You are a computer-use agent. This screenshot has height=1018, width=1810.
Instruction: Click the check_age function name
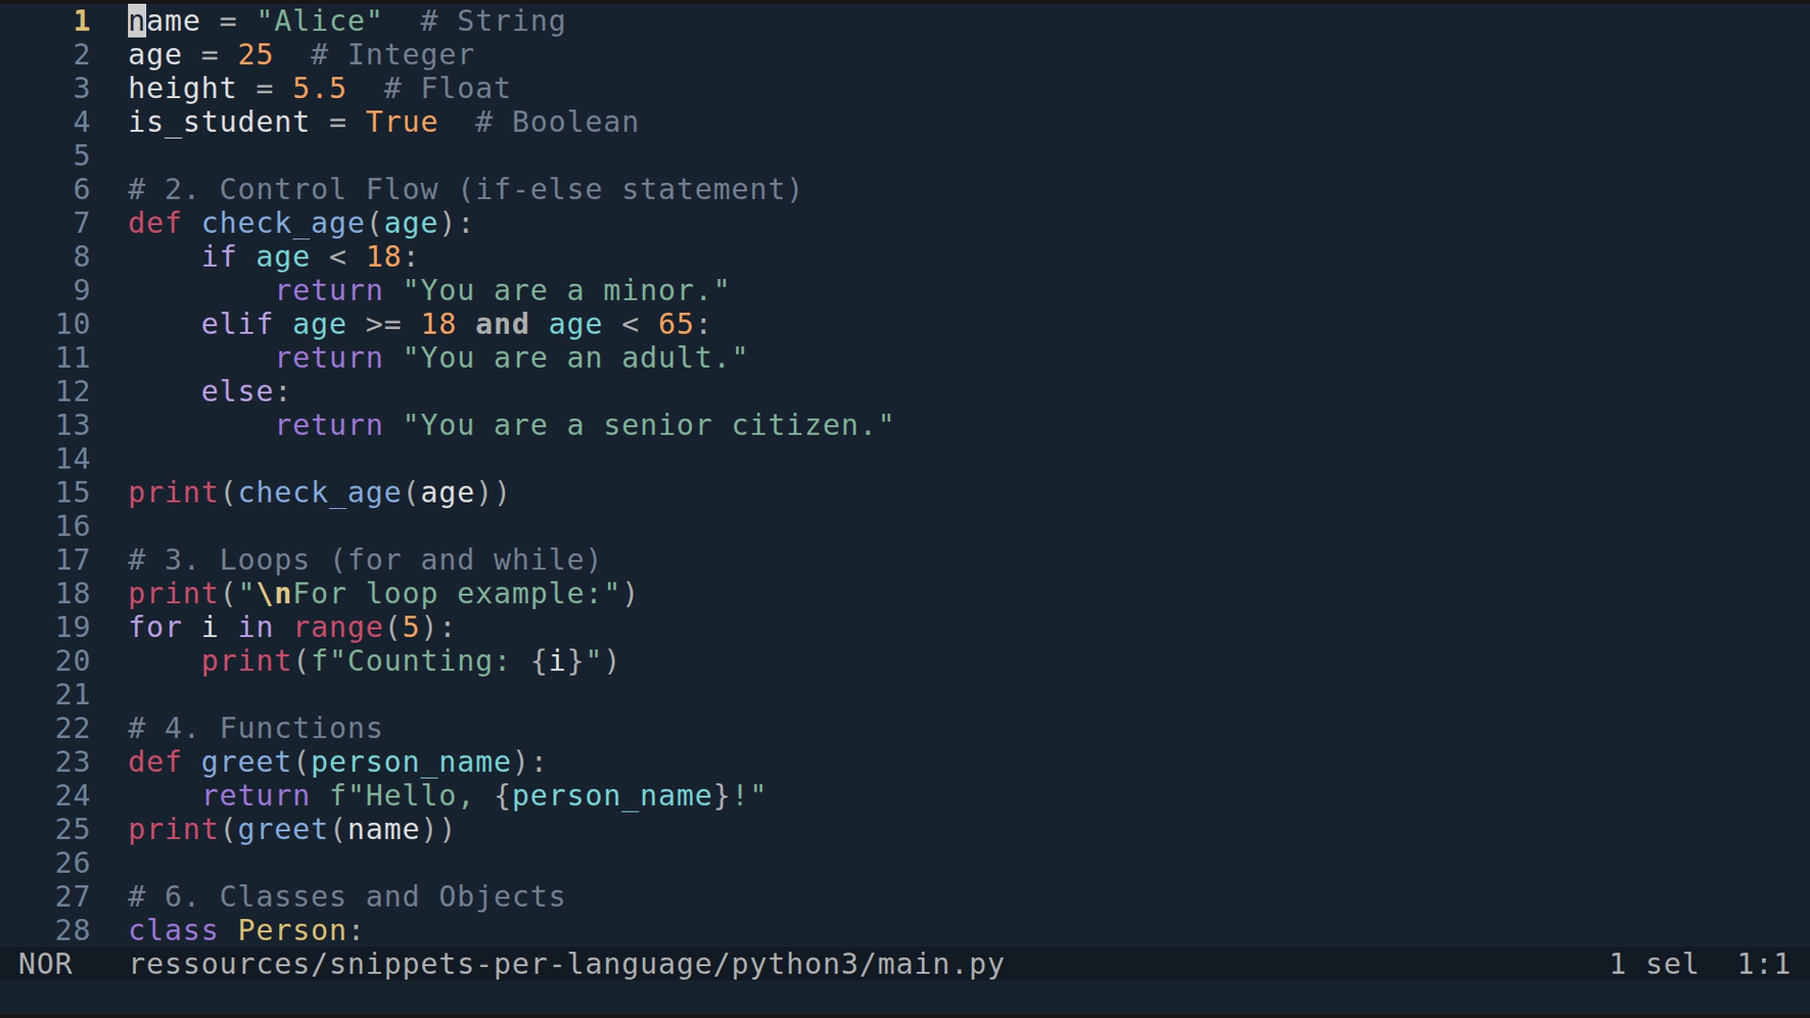[x=283, y=222]
